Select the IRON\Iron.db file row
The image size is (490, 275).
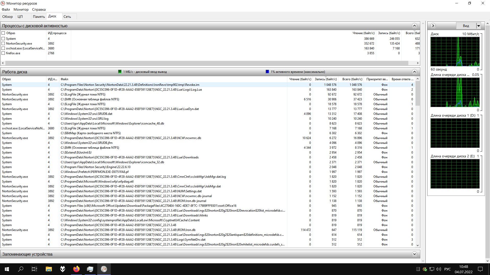point(208,230)
